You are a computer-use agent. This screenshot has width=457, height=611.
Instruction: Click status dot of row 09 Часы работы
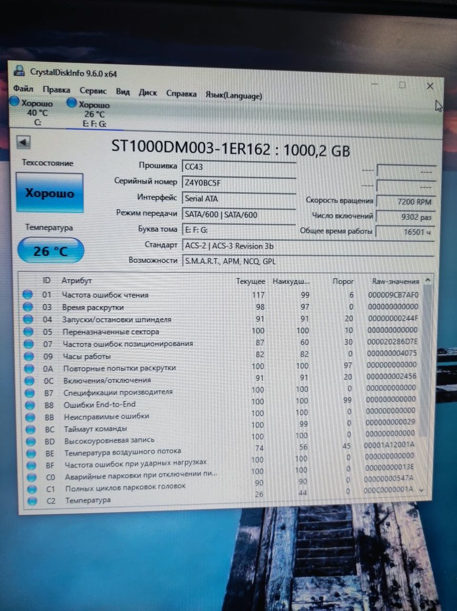click(29, 356)
